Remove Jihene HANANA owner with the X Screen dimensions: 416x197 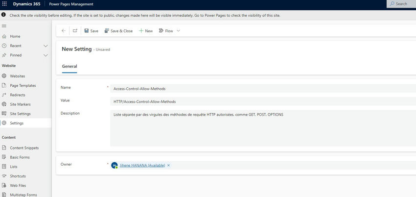pyautogui.click(x=168, y=166)
